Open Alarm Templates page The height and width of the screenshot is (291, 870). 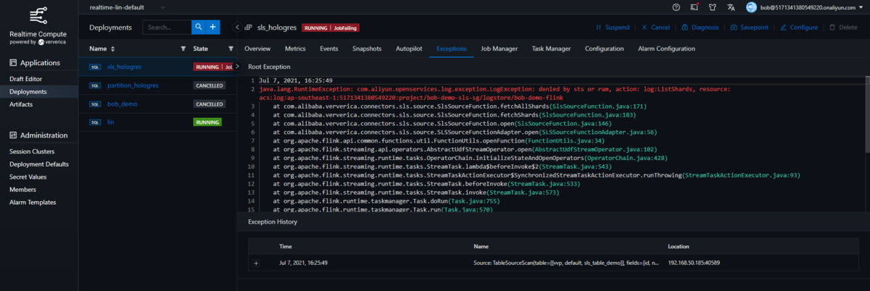coord(33,202)
